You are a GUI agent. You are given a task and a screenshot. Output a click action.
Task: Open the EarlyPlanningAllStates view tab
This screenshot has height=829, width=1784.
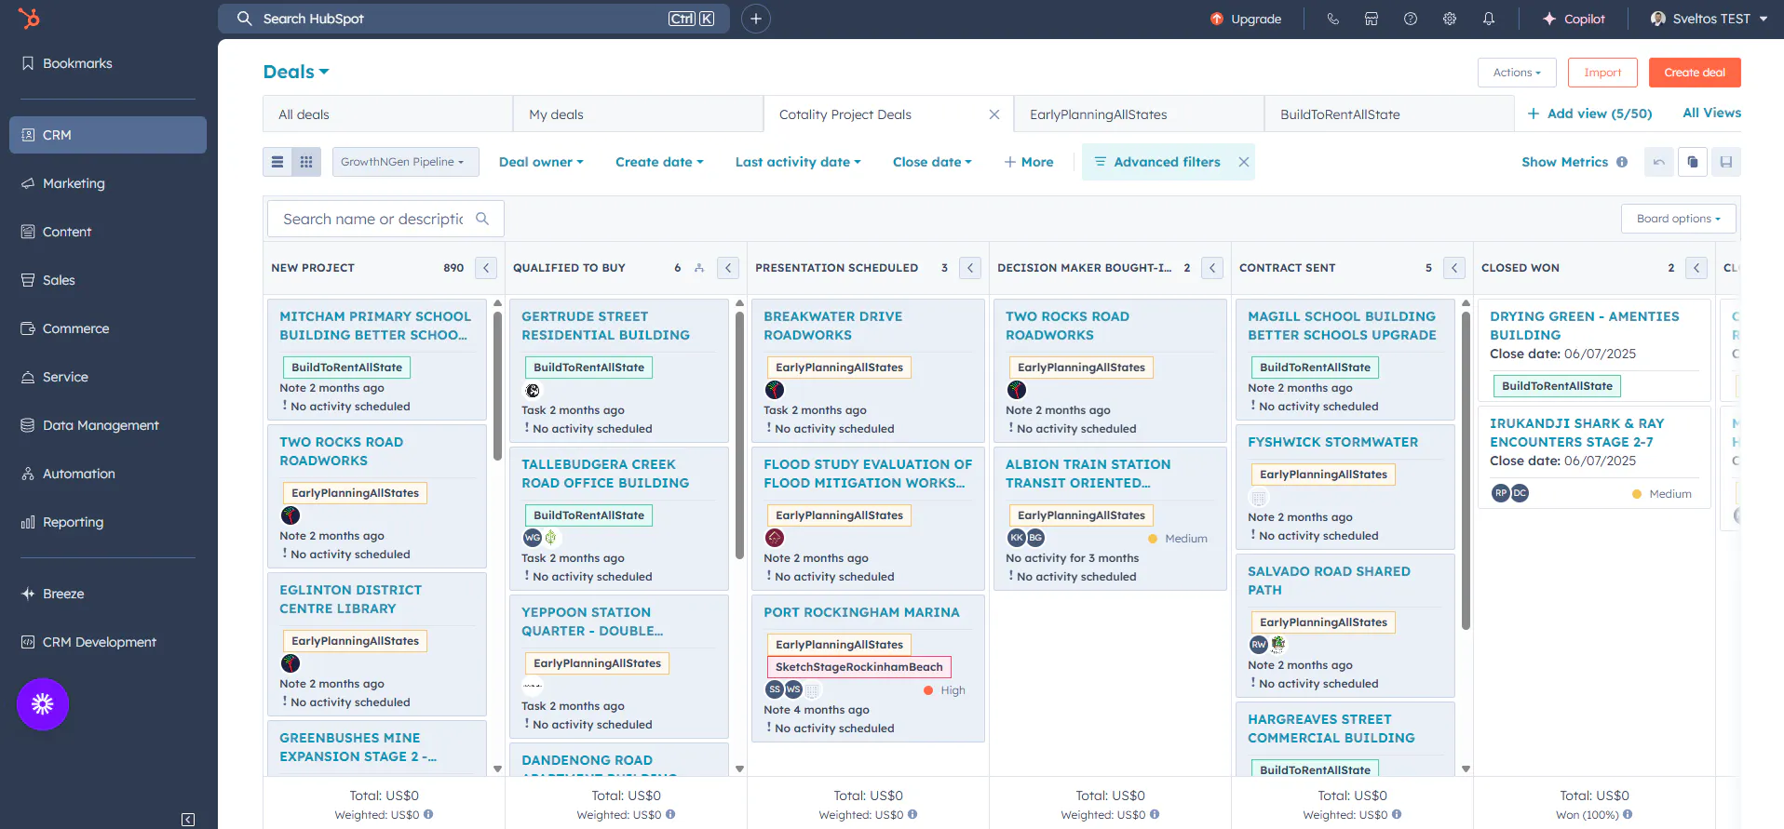click(1139, 114)
